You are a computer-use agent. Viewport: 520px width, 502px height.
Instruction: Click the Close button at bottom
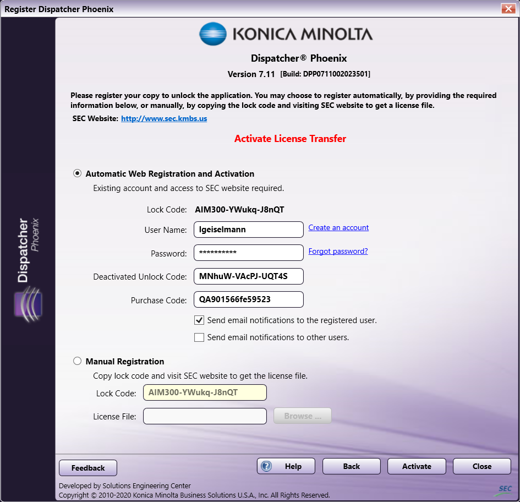[482, 466]
